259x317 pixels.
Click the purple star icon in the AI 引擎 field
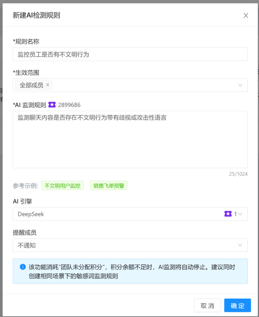(228, 214)
